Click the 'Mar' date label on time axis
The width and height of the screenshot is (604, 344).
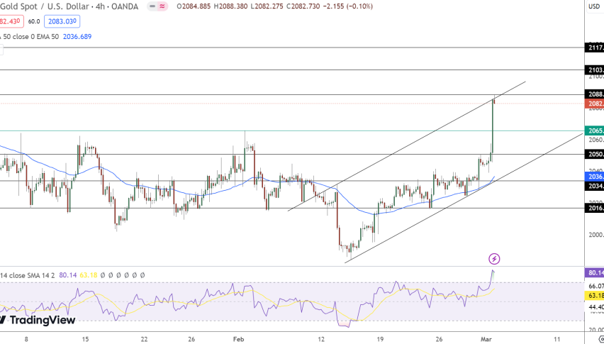click(486, 339)
